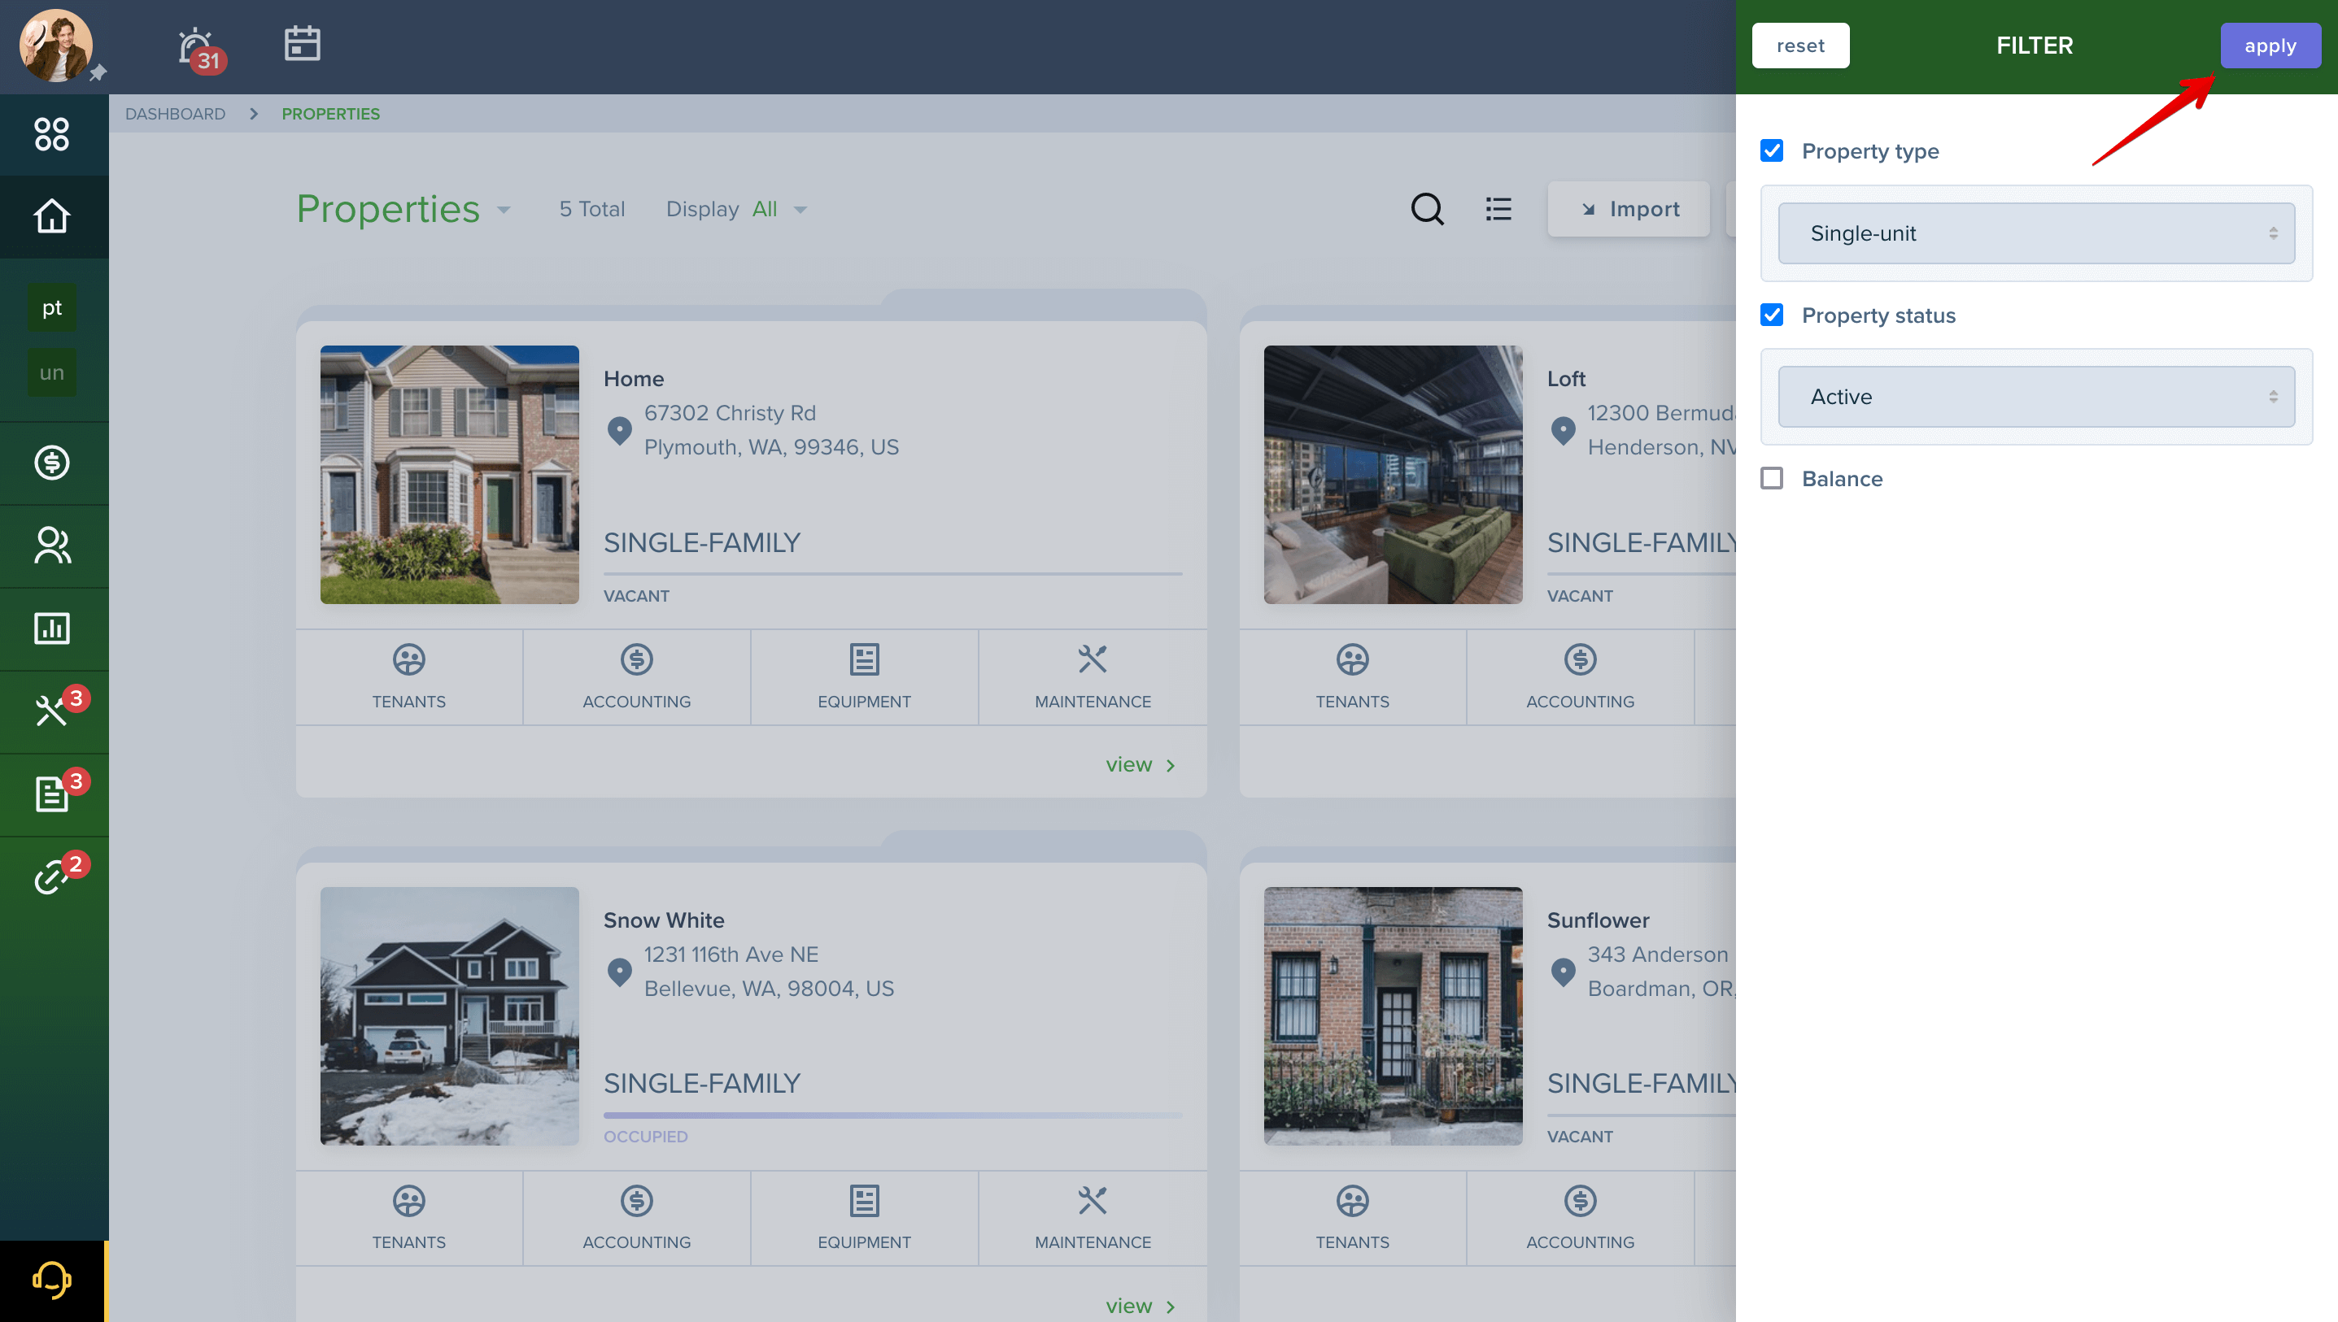Open the Sunflower property photo

coord(1394,1016)
